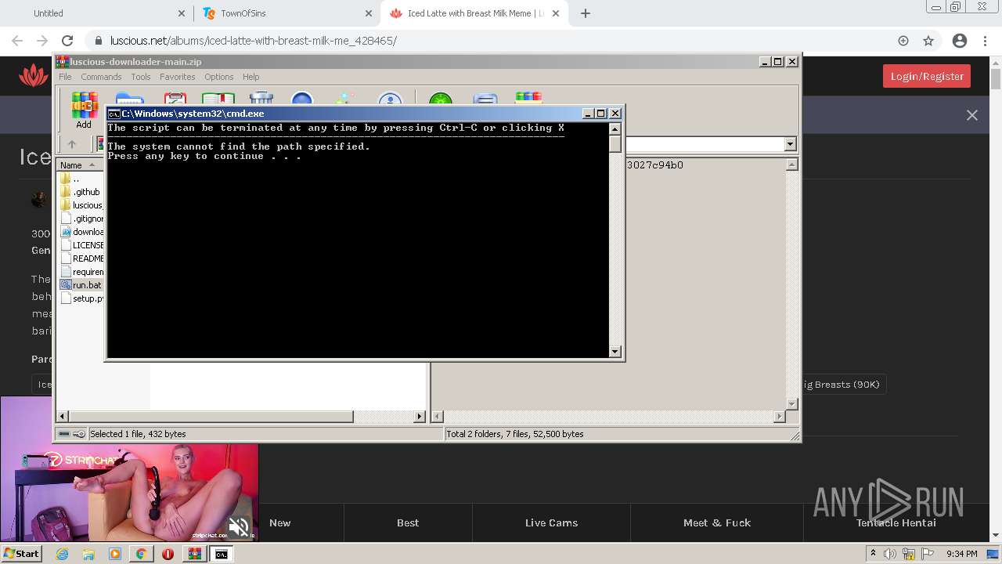Select the LICENSE file row

(81, 245)
